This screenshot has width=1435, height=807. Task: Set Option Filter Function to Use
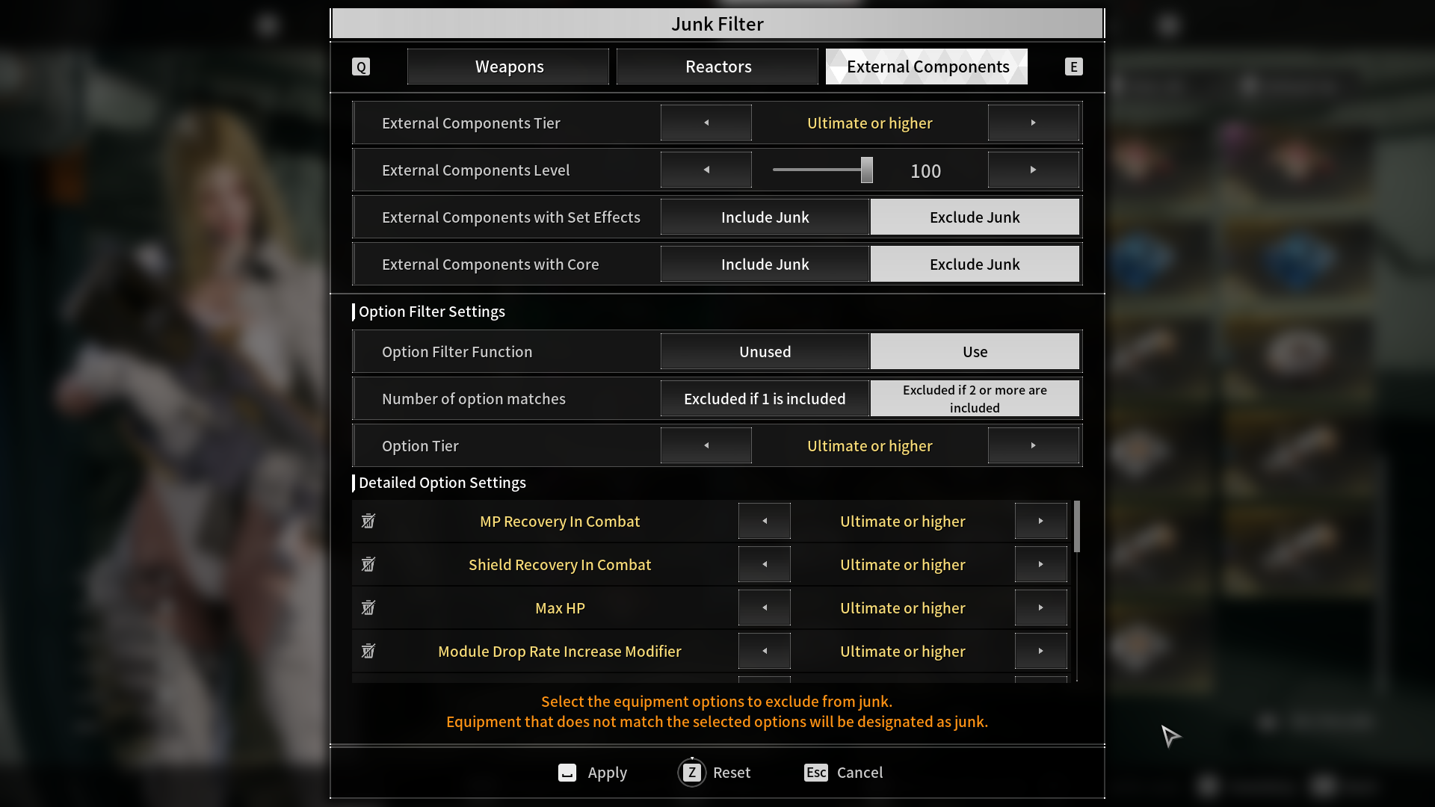[975, 351]
